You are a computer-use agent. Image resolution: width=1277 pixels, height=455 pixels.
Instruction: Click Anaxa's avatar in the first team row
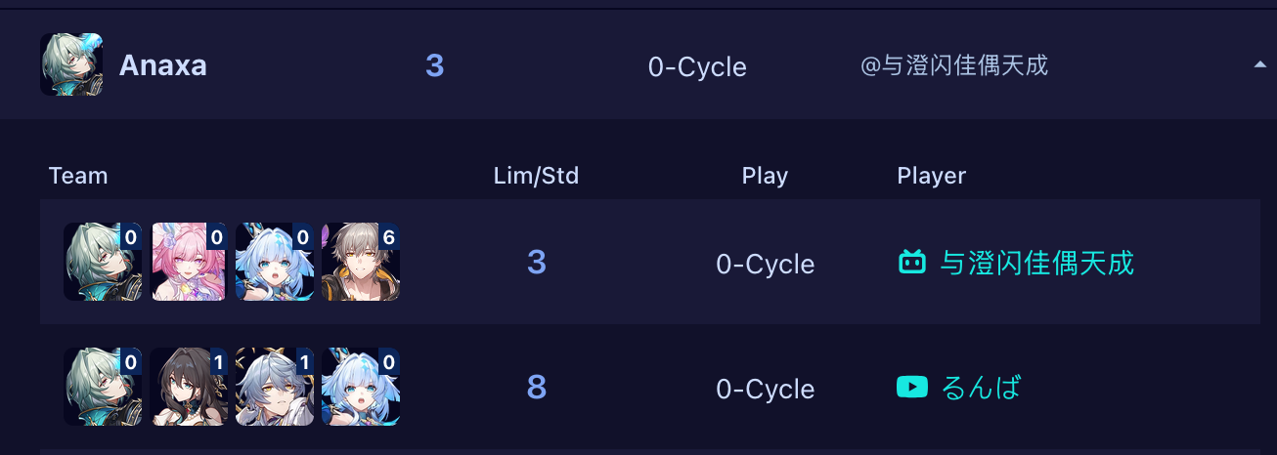click(103, 262)
